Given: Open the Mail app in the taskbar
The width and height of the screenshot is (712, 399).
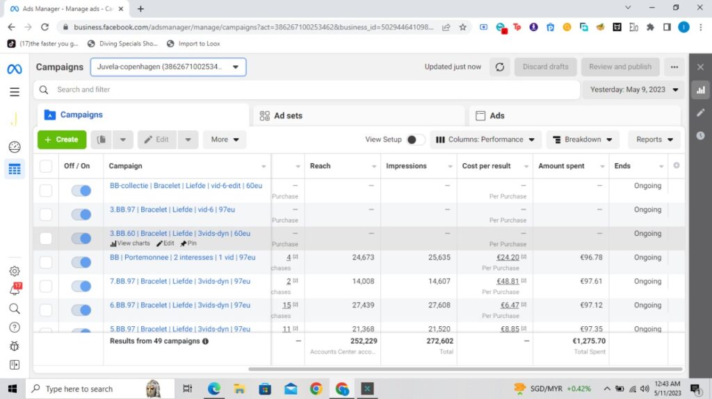Looking at the screenshot, I should (291, 389).
